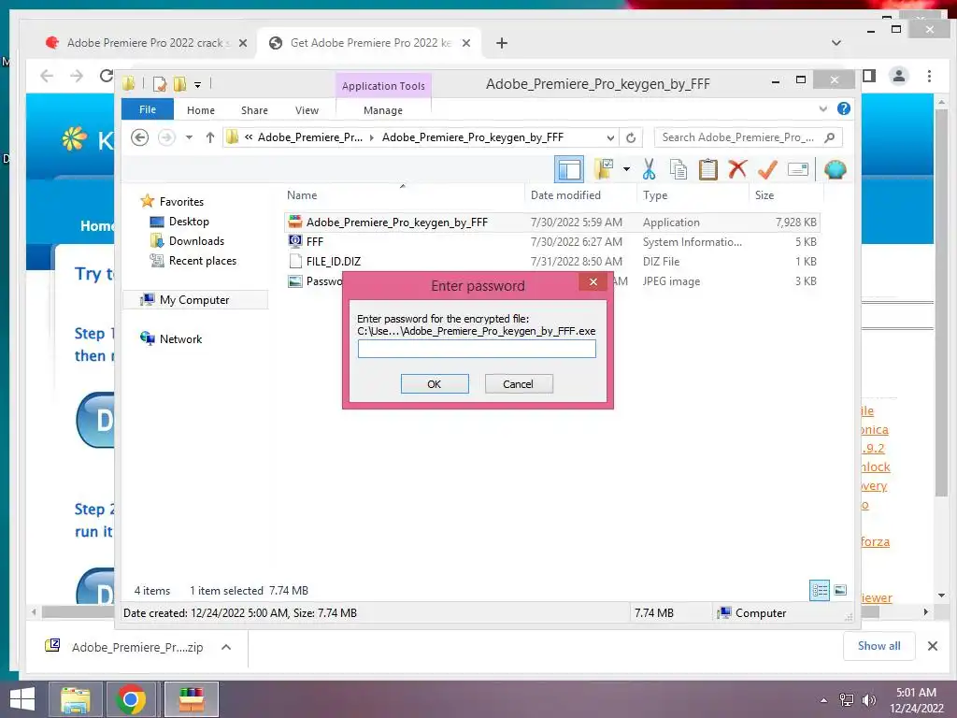This screenshot has height=718, width=957.
Task: Select Adobe_Premiere_Pro_keygen_by_FFF application file
Action: click(x=552, y=223)
